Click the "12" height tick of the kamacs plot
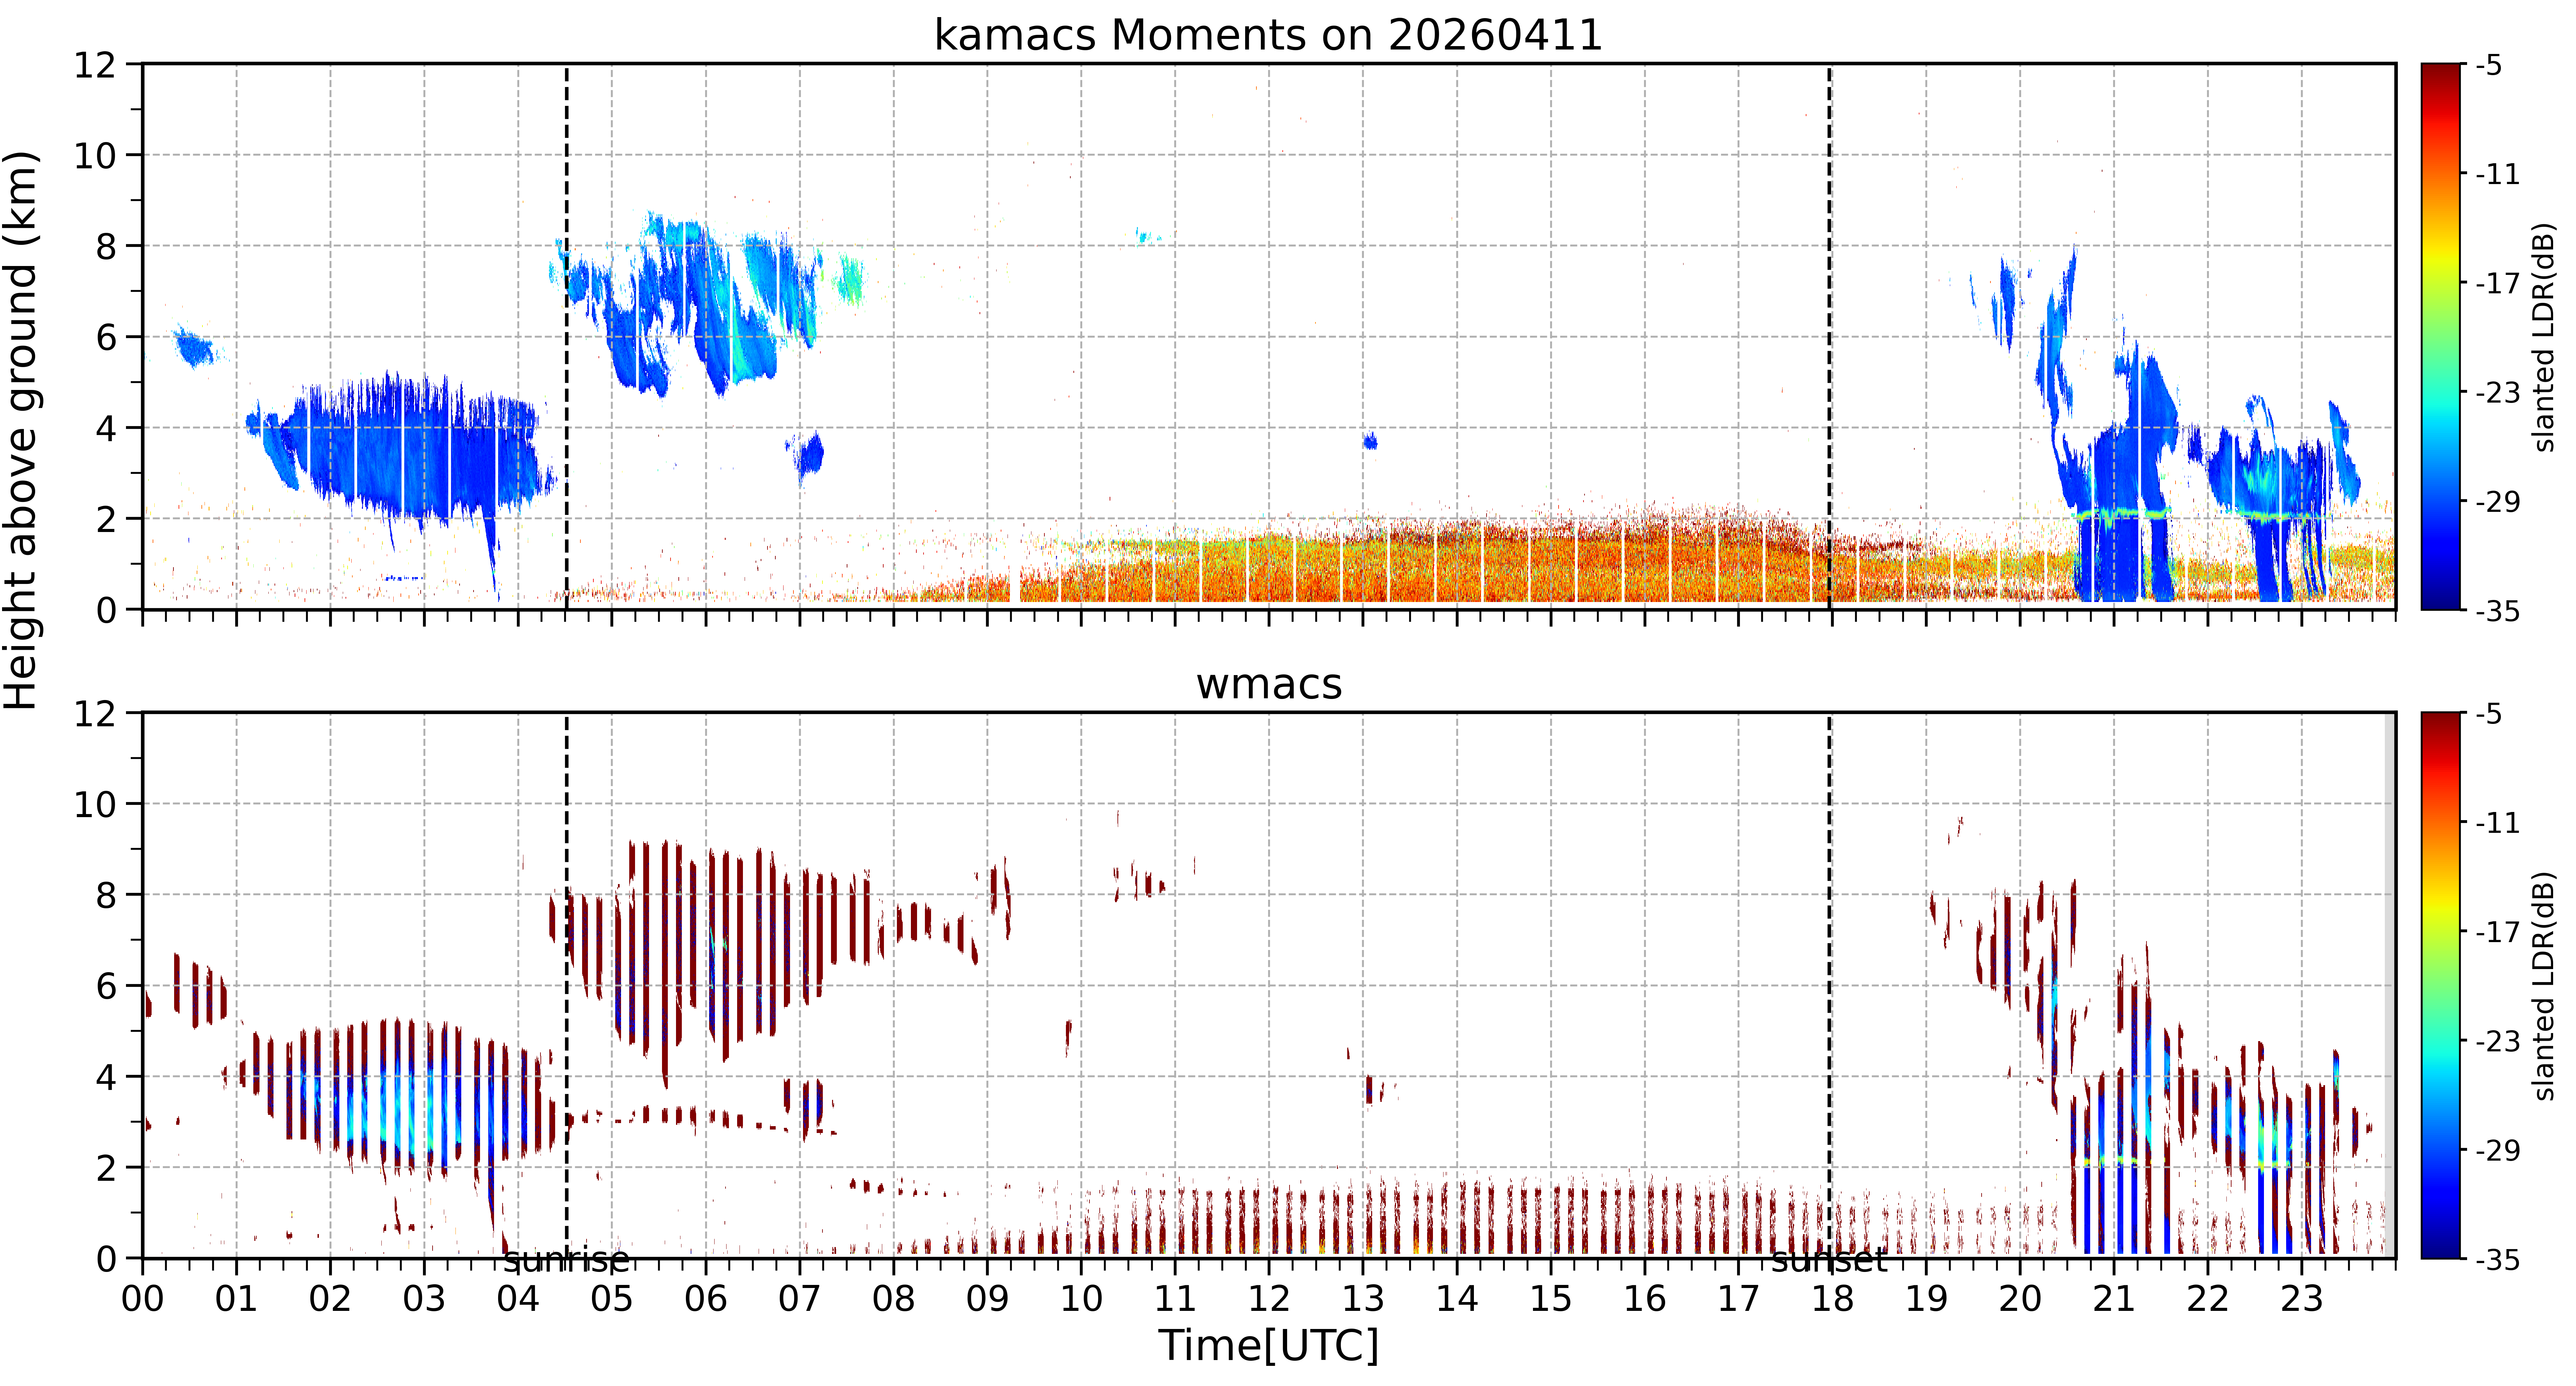Viewport: 2576px width, 1386px height. (95, 65)
